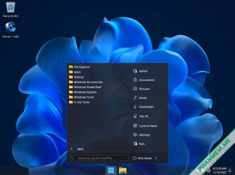Viewport: 235px width, 175px height.
Task: Click the Run... dialog icon
Action: point(135,144)
